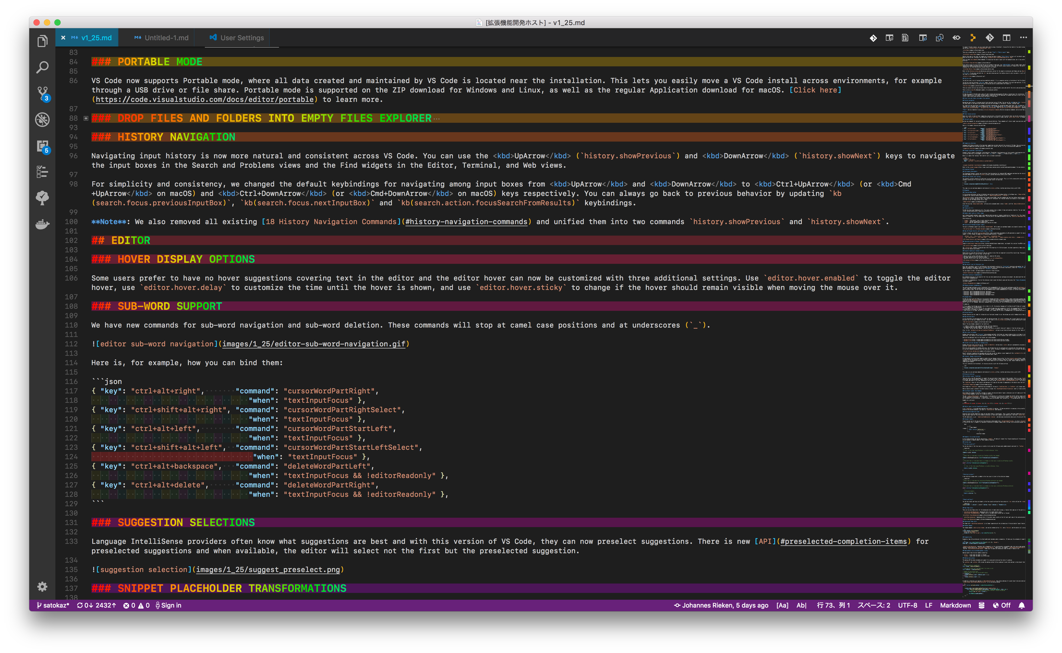Open the UTF-8 encoding selector
The height and width of the screenshot is (653, 1062).
click(907, 605)
